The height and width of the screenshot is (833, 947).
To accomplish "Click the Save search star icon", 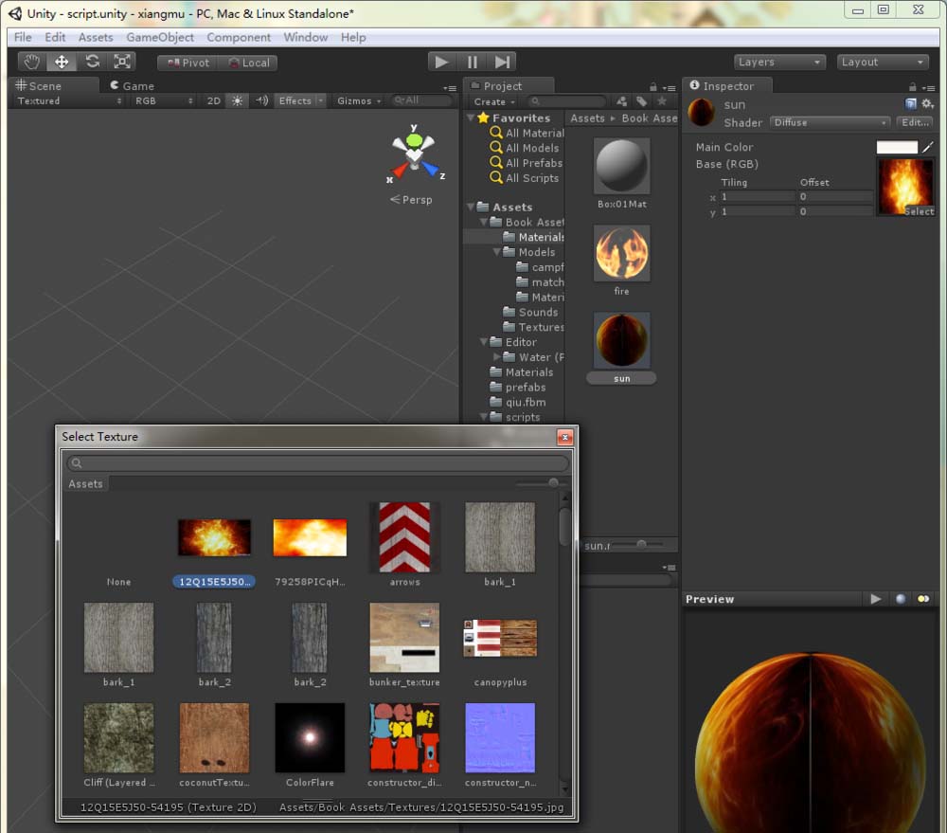I will [x=662, y=101].
